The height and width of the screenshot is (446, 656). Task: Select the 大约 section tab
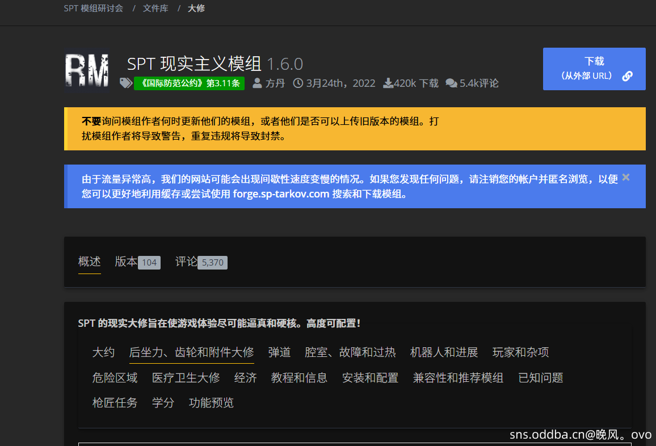tap(103, 352)
